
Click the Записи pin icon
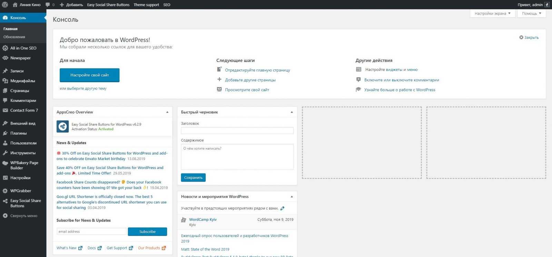[x=5, y=71]
